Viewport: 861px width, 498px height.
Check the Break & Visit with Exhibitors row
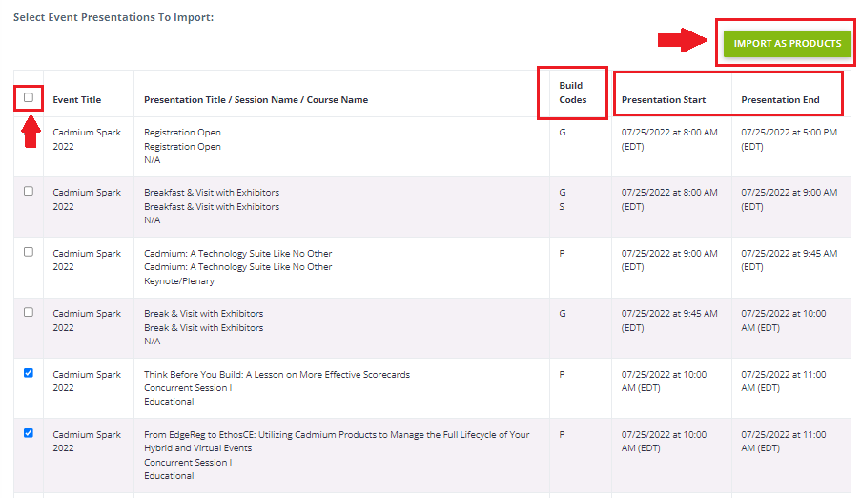coord(29,312)
